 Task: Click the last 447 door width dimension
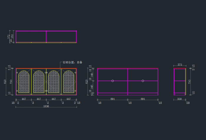click(x=69, y=99)
